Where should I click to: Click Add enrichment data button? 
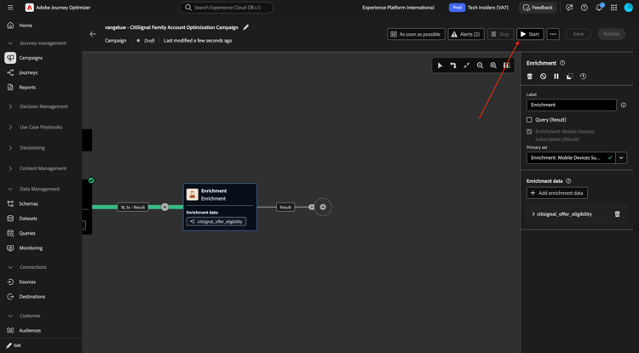(557, 193)
